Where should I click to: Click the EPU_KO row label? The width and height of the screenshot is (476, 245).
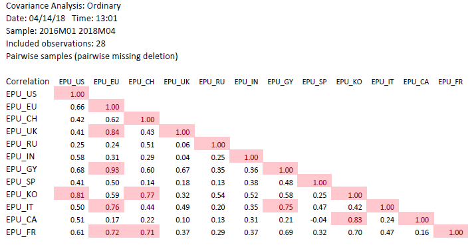pos(21,195)
